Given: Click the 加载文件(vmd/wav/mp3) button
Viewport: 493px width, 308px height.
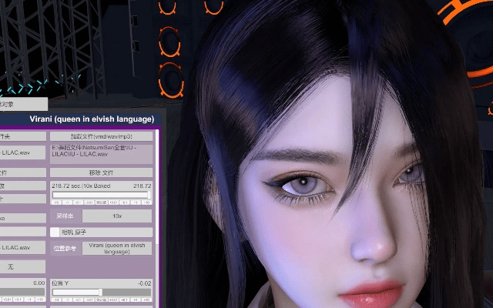Looking at the screenshot, I should tap(102, 136).
